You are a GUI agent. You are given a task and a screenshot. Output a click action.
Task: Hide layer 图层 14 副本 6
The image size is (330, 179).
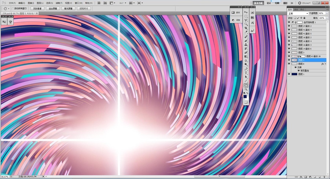tap(289, 49)
